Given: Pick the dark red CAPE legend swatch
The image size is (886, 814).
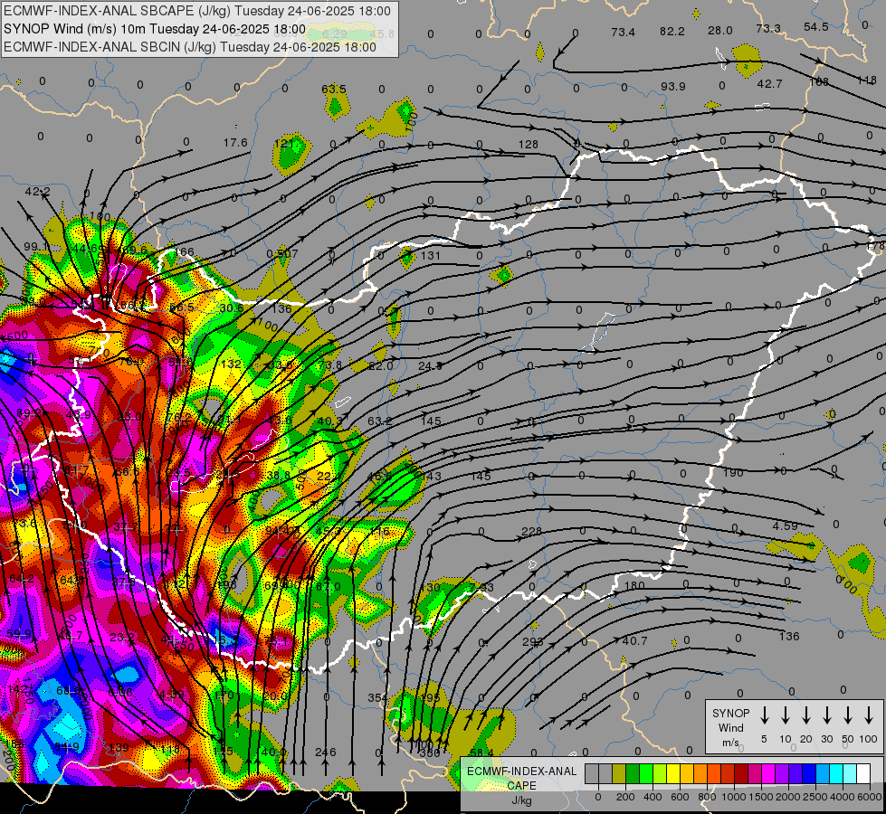Looking at the screenshot, I should point(741,773).
